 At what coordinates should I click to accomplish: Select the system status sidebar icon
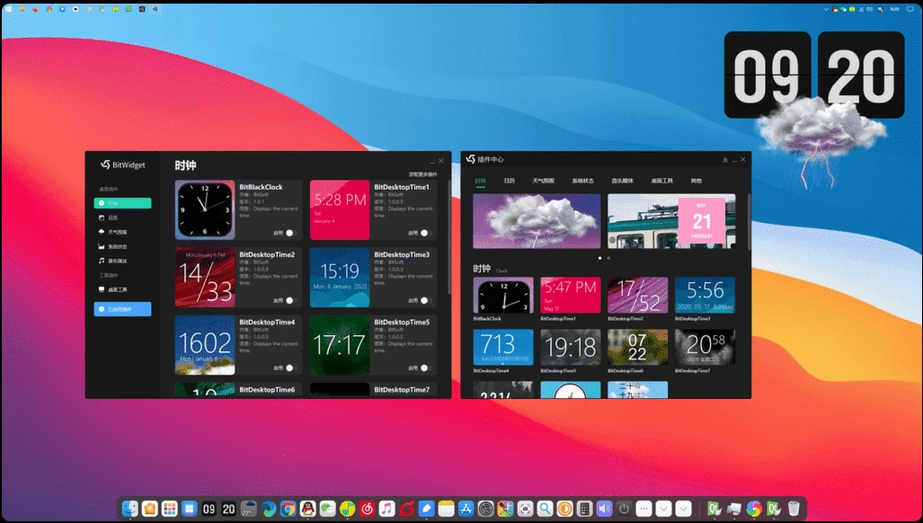pos(101,246)
